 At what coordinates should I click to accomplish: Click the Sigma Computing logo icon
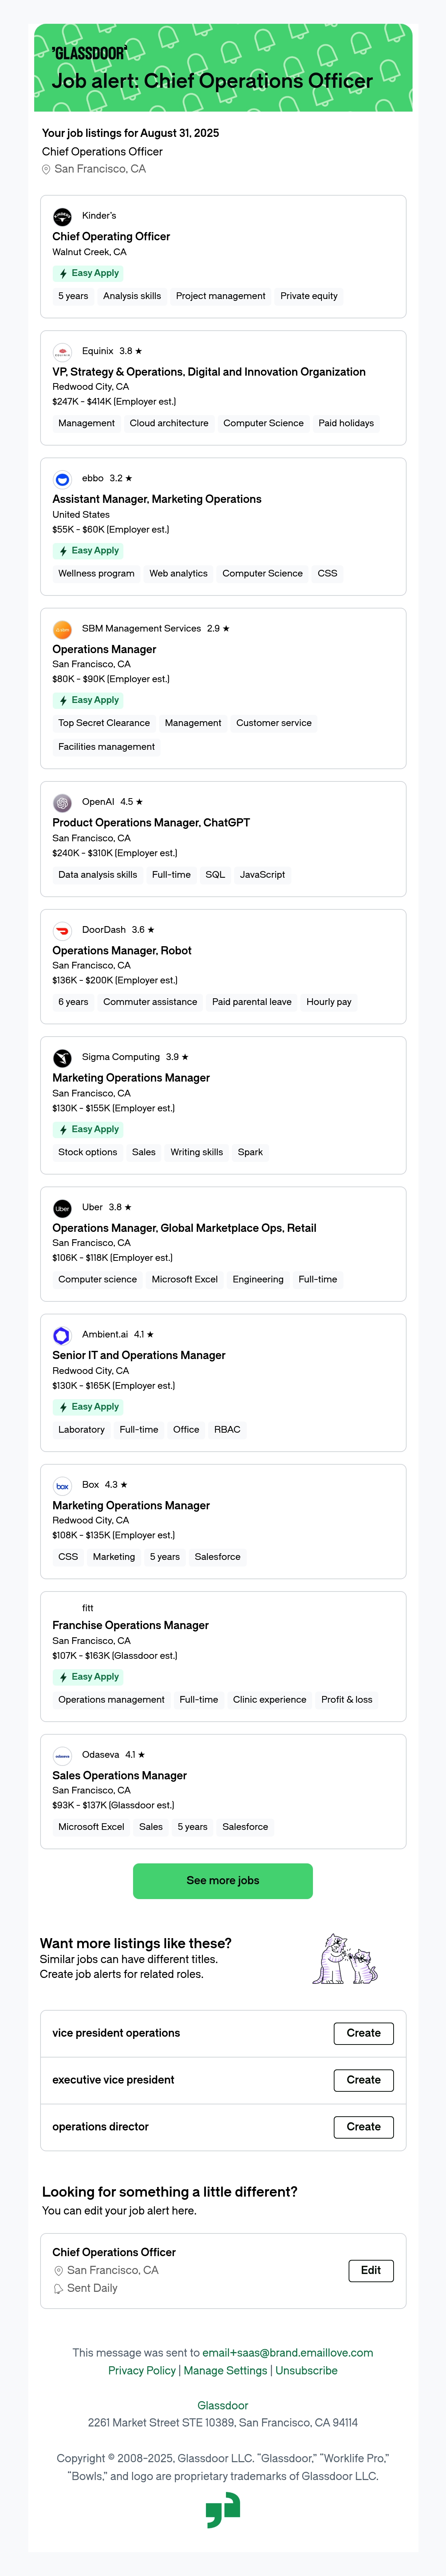[x=62, y=1057]
